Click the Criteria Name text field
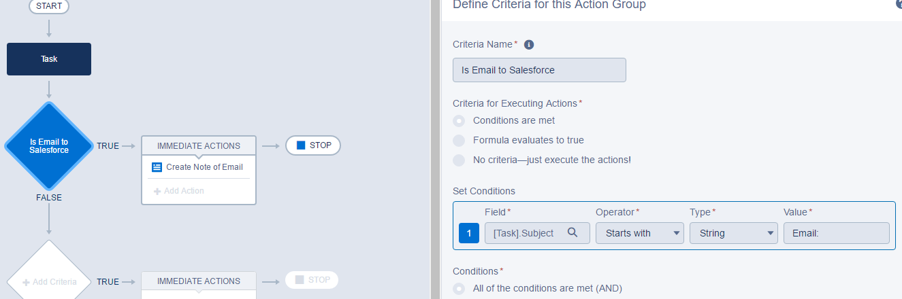 [x=538, y=70]
